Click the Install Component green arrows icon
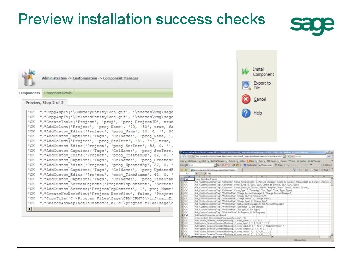The image size is (352, 264). (246, 71)
